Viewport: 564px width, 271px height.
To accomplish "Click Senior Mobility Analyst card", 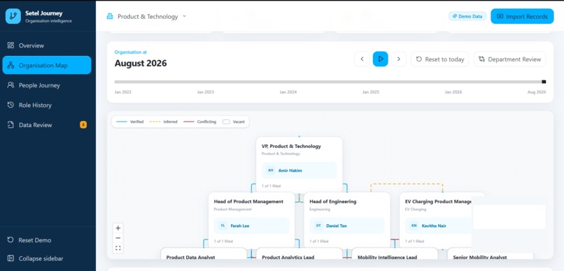I will click(x=490, y=254).
